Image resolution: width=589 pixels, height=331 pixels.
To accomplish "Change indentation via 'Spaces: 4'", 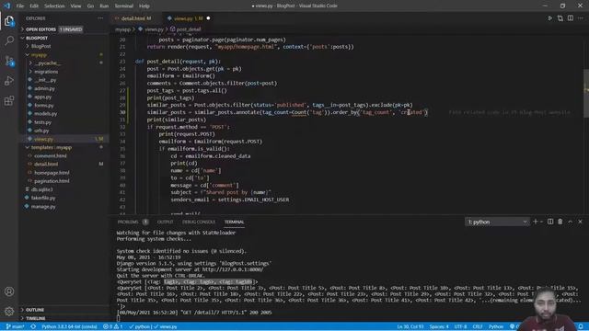I will [439, 326].
